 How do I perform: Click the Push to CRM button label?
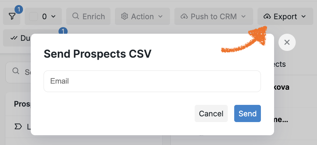(x=214, y=17)
